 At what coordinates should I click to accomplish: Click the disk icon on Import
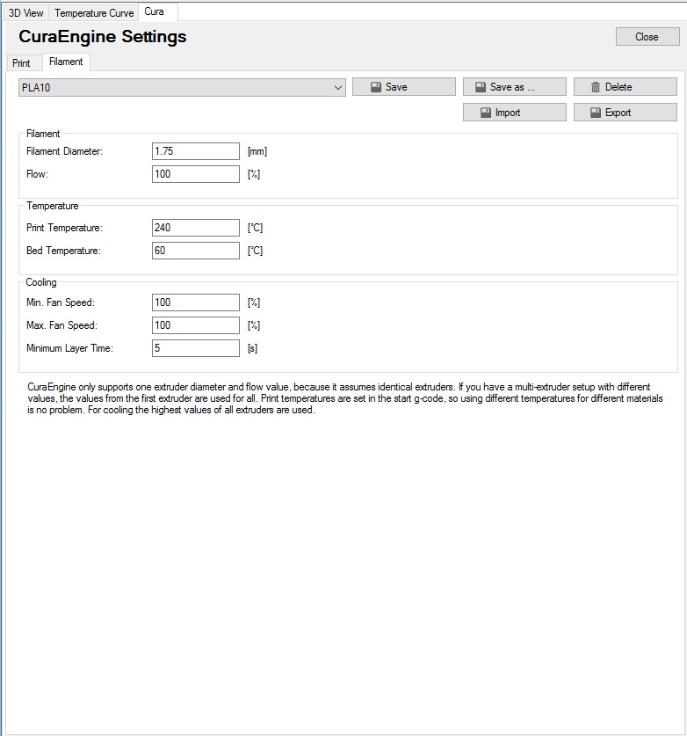pyautogui.click(x=486, y=113)
